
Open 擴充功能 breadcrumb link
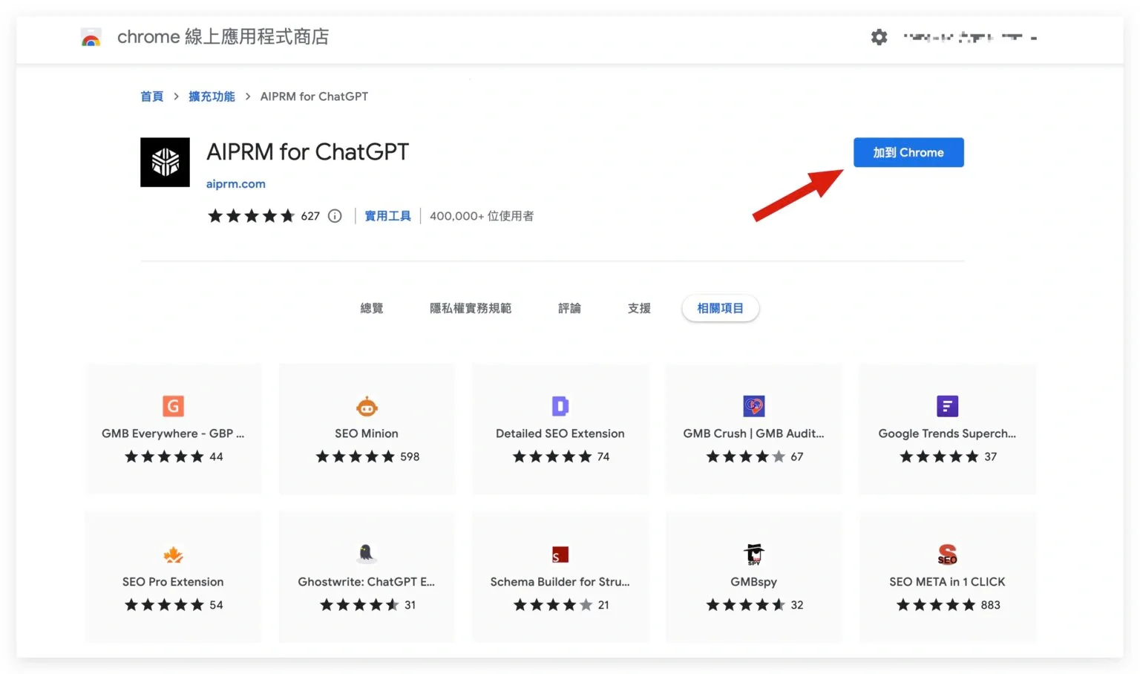pyautogui.click(x=212, y=96)
